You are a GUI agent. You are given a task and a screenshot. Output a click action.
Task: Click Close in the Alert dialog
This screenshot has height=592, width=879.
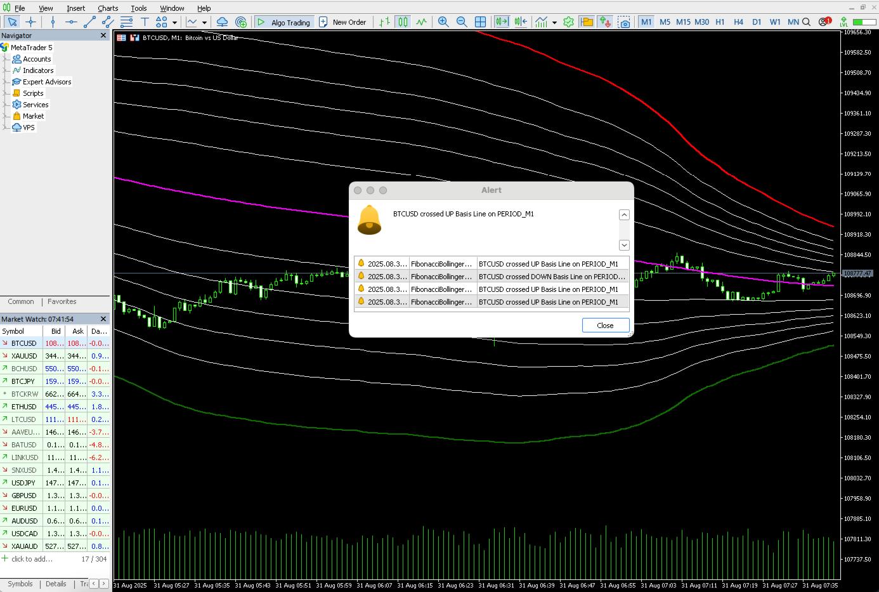pyautogui.click(x=605, y=326)
